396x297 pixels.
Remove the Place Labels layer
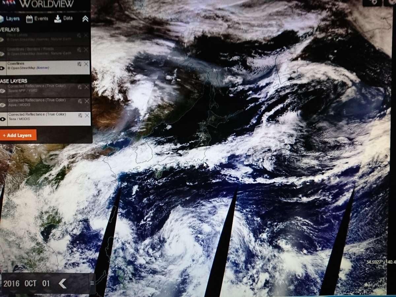tap(86, 35)
